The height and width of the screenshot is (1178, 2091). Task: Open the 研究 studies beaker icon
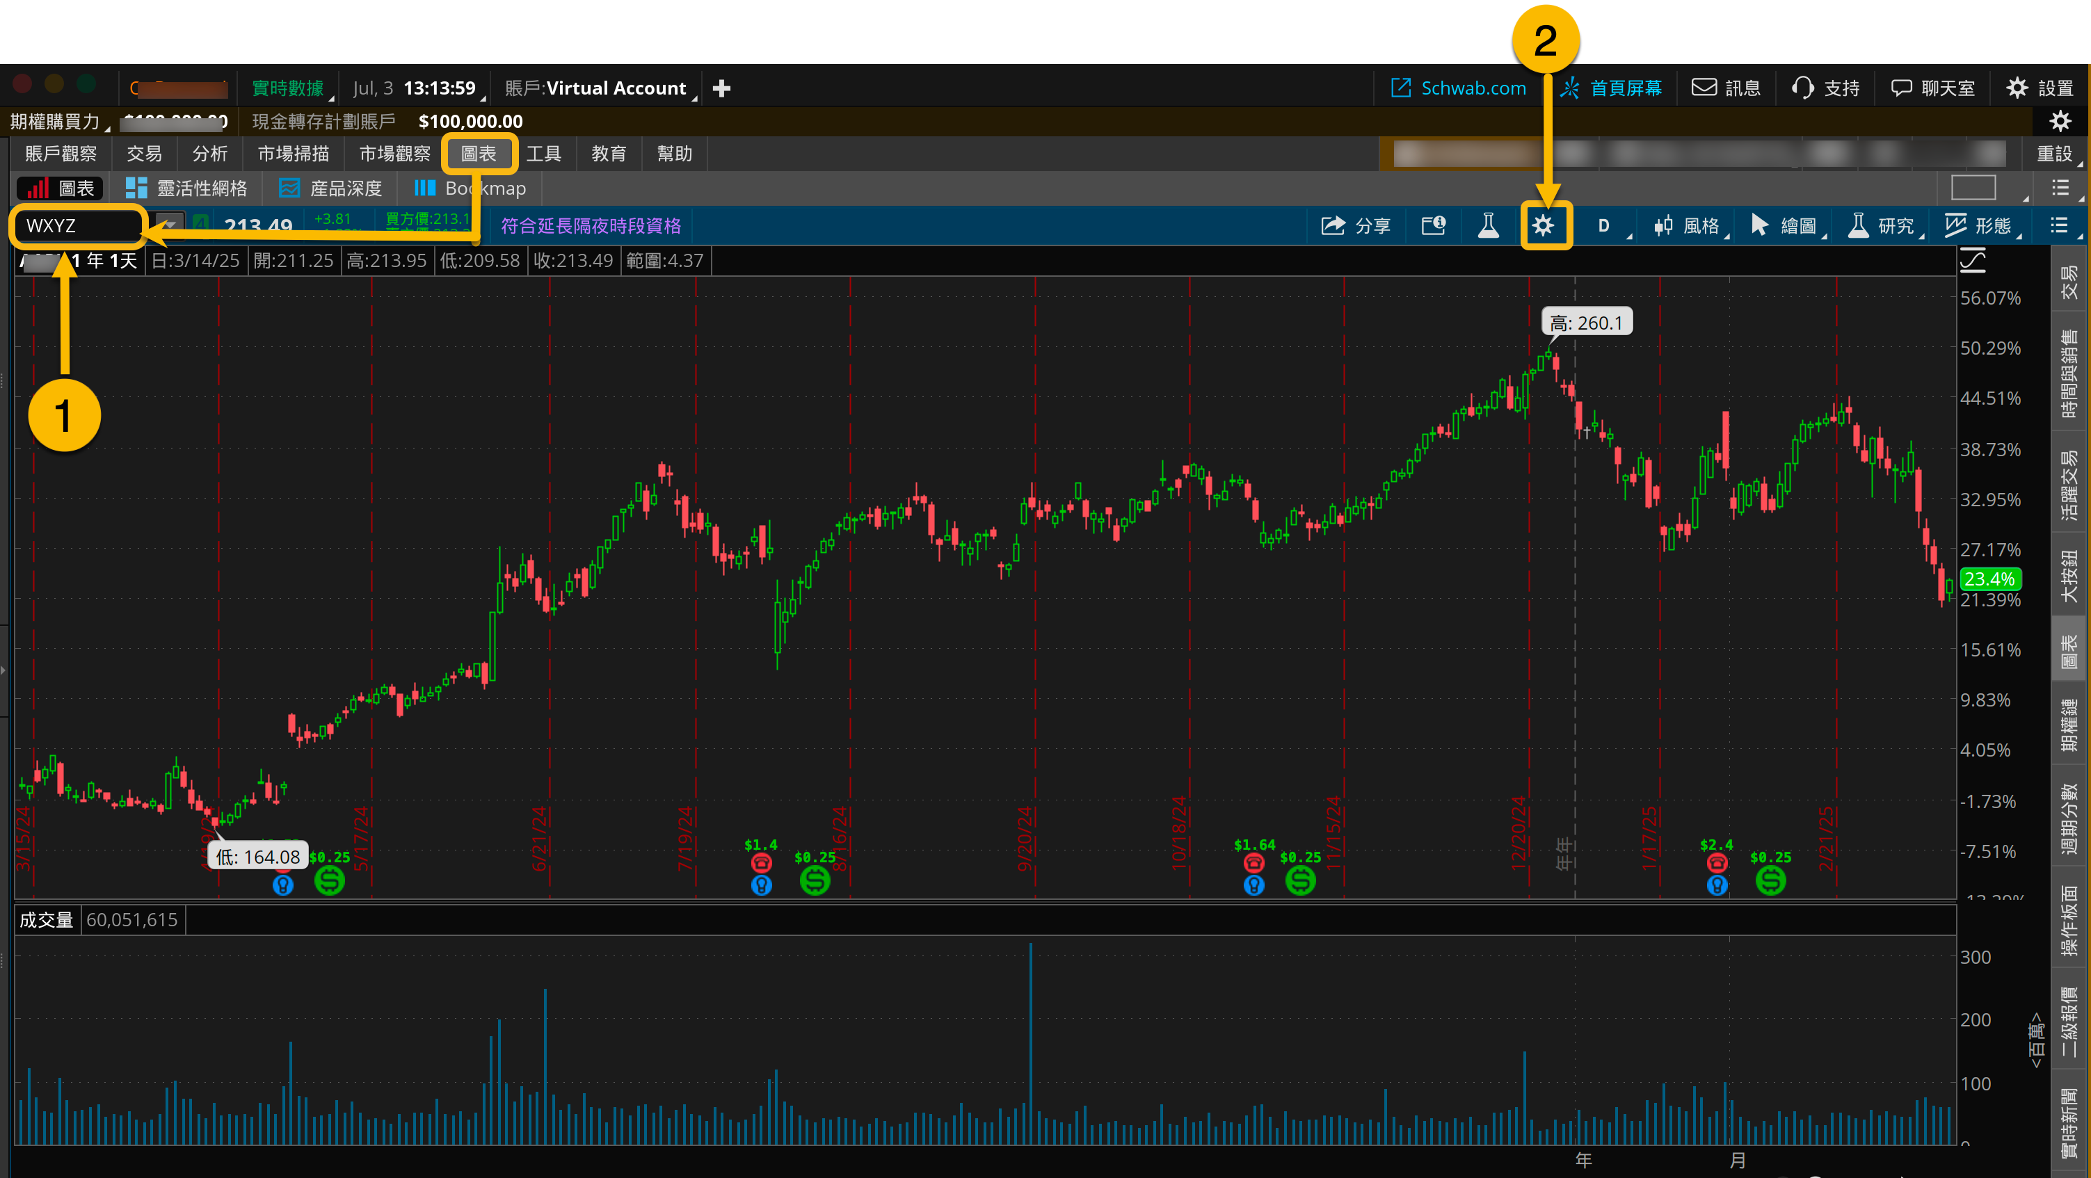[1859, 225]
